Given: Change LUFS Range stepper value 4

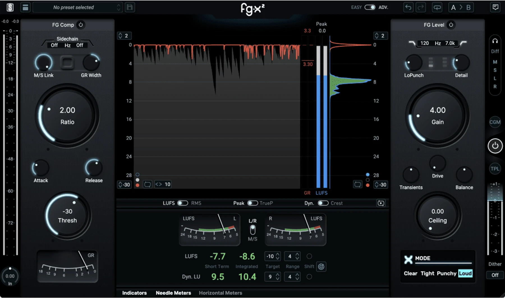Looking at the screenshot, I should point(292,256).
